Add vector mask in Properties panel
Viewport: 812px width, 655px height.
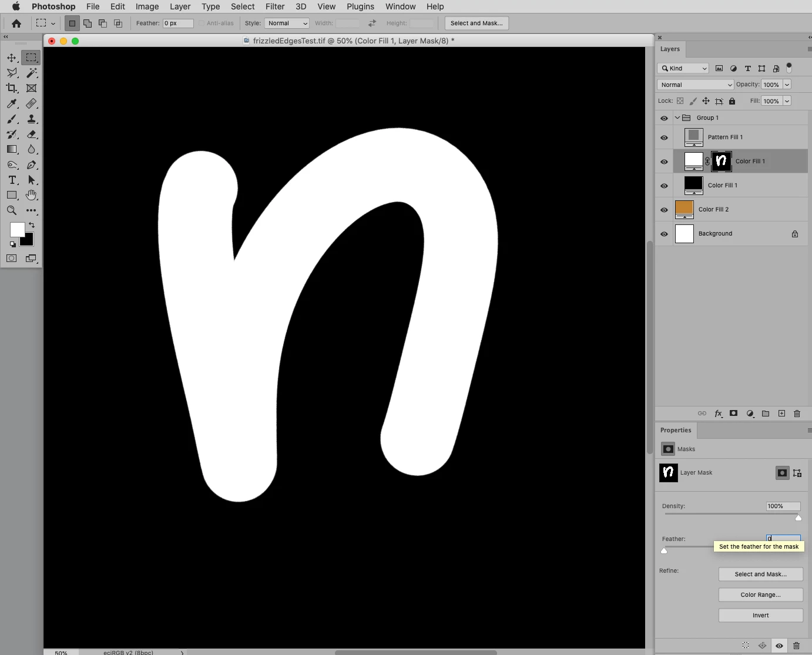797,473
